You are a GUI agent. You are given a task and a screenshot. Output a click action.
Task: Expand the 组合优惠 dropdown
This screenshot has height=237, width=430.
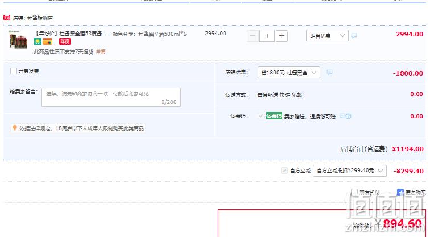(x=327, y=36)
